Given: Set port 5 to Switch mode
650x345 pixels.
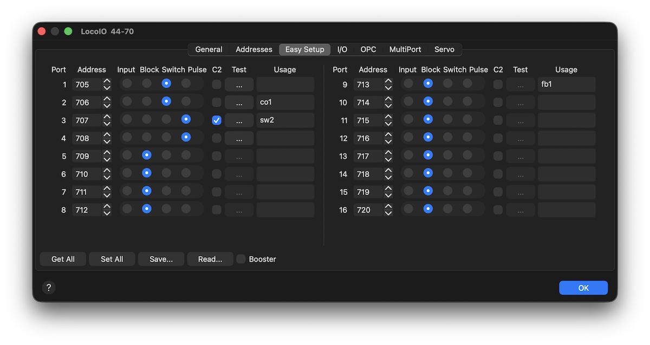Looking at the screenshot, I should click(166, 155).
